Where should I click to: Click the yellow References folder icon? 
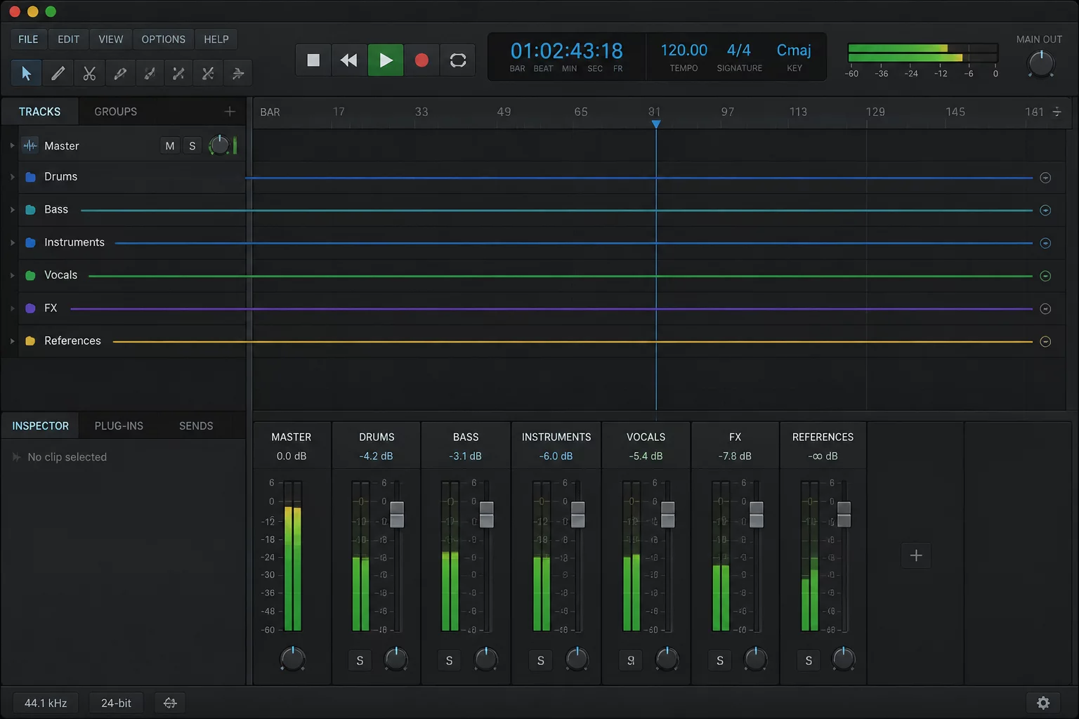(30, 341)
